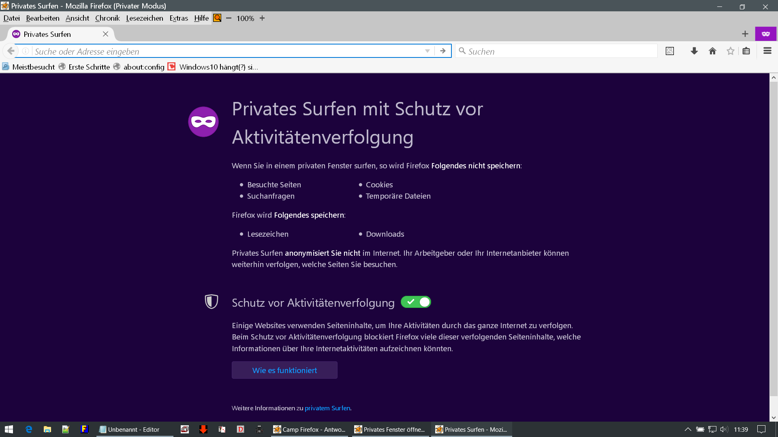Click into the Suchen search field
778x437 pixels.
pyautogui.click(x=559, y=51)
